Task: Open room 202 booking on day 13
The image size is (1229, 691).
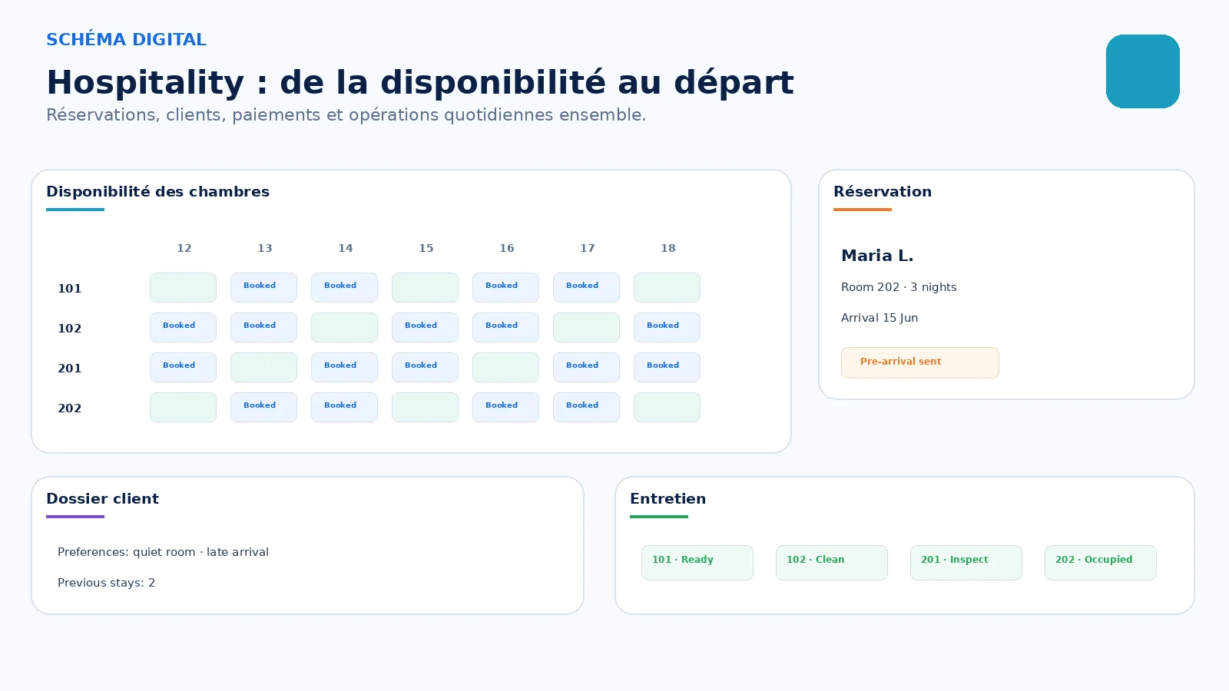Action: (263, 407)
